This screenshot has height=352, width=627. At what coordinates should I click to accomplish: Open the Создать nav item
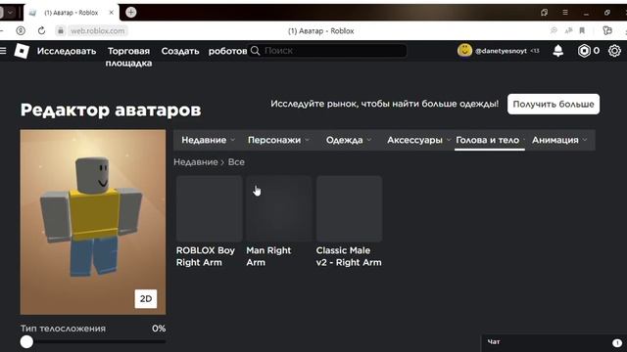[x=180, y=51]
